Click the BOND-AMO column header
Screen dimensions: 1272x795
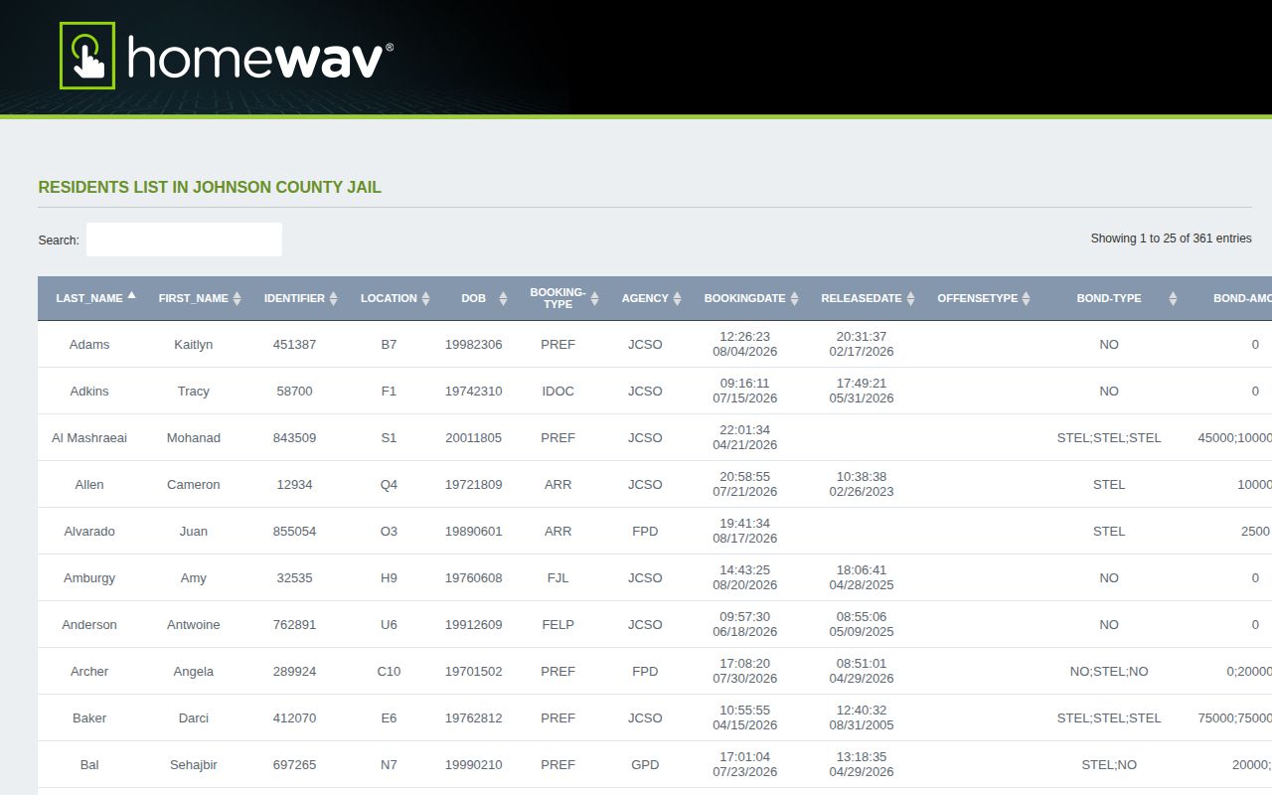1242,298
